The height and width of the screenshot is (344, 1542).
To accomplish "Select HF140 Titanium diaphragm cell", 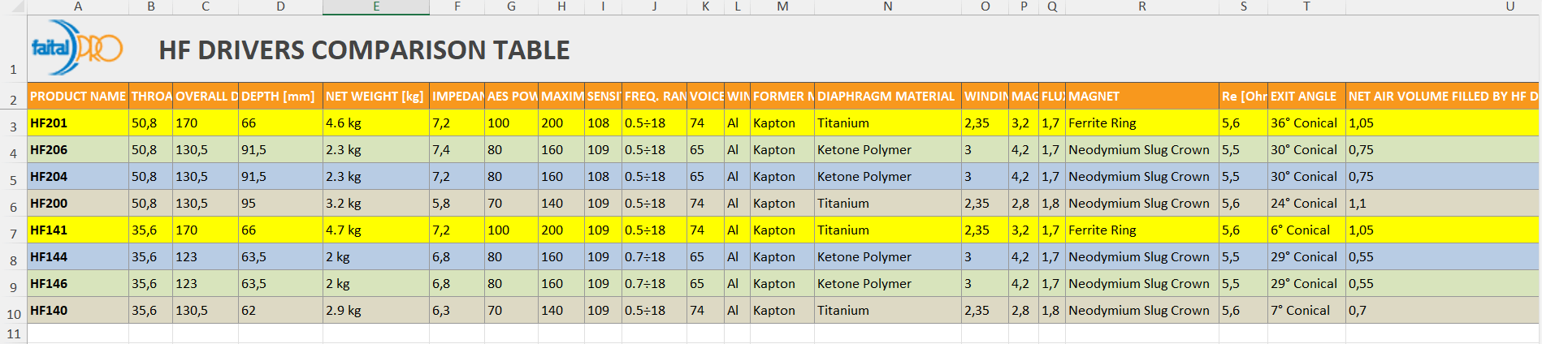I will pos(888,311).
